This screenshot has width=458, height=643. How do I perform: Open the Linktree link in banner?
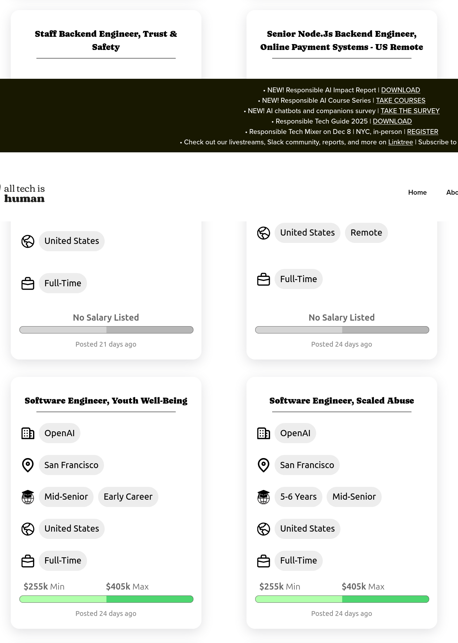pos(400,142)
